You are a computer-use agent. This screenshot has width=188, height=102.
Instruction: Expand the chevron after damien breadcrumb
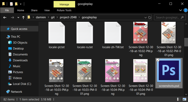click(x=48, y=17)
